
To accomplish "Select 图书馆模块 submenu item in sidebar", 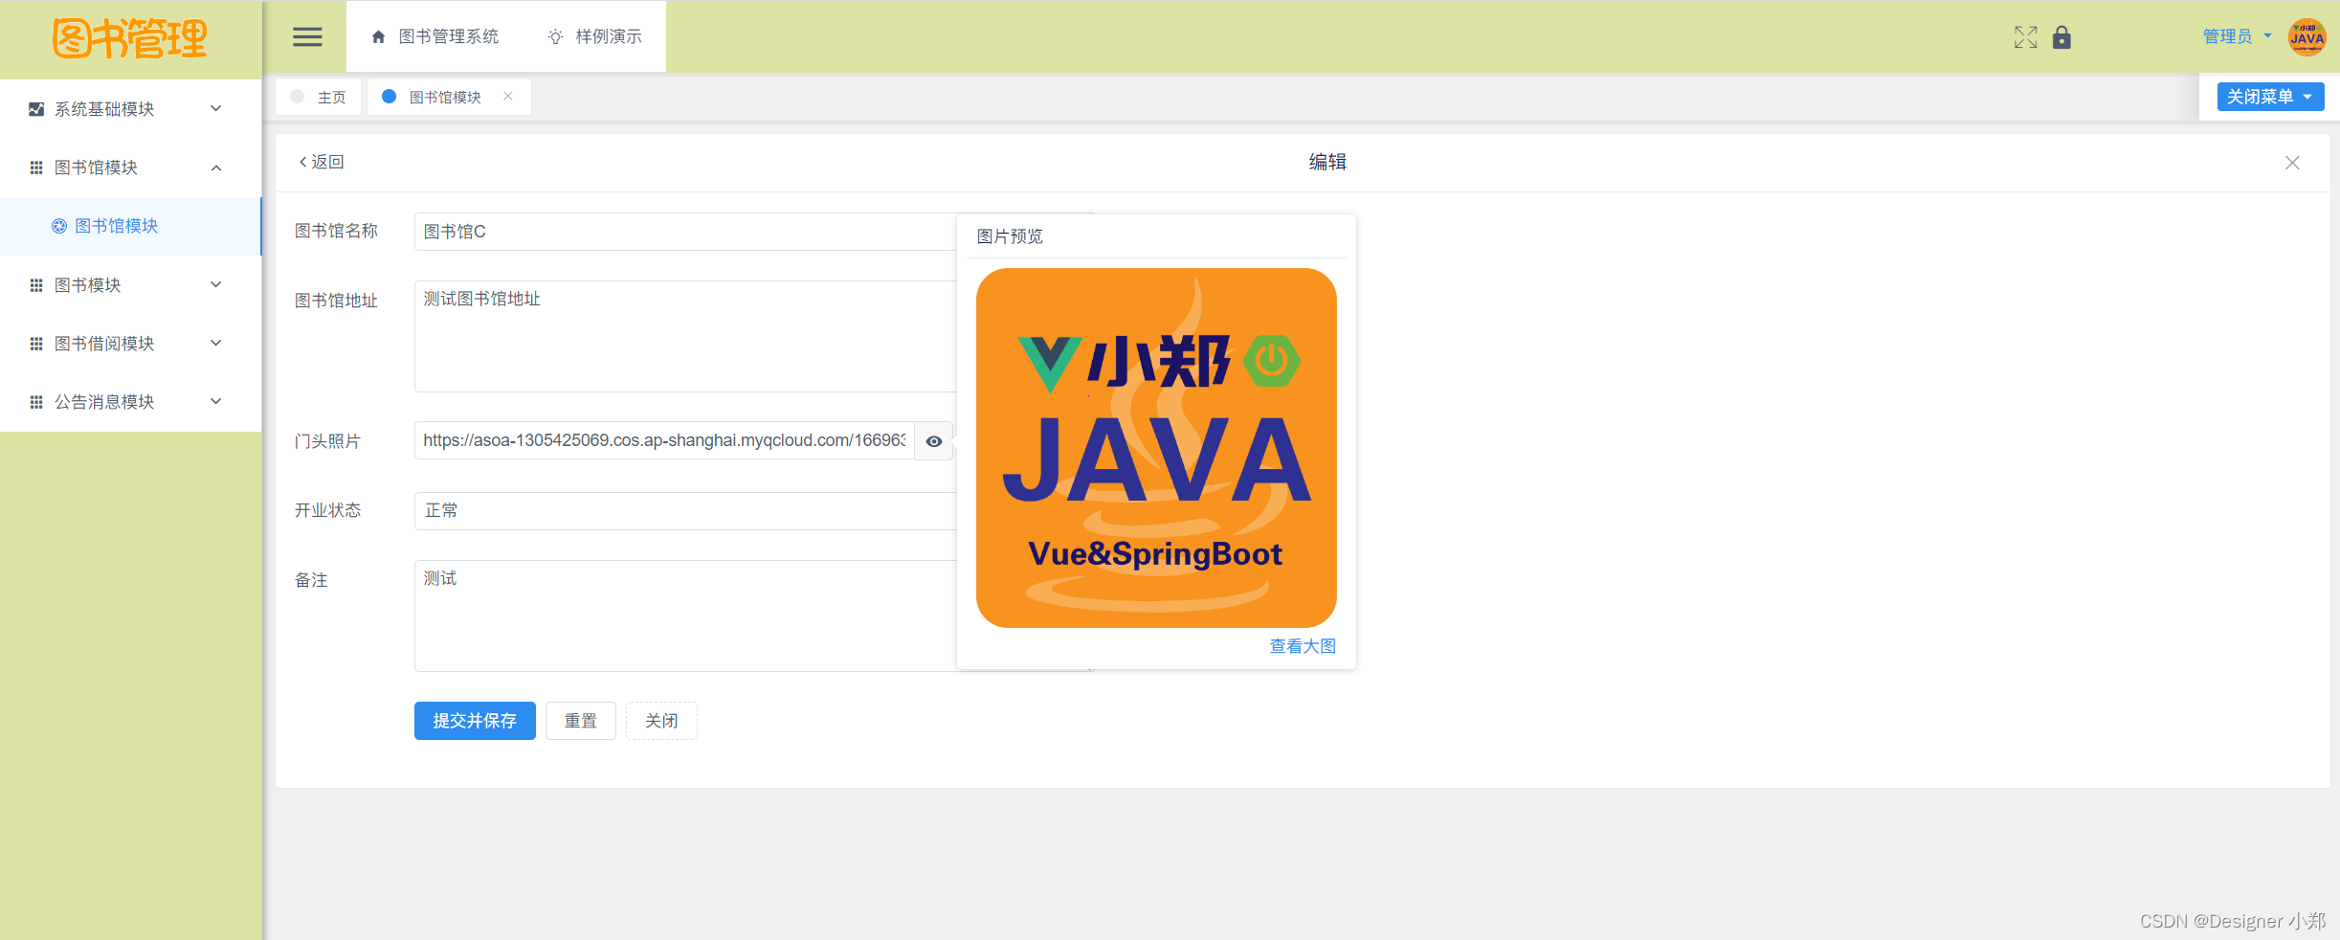I will (130, 226).
